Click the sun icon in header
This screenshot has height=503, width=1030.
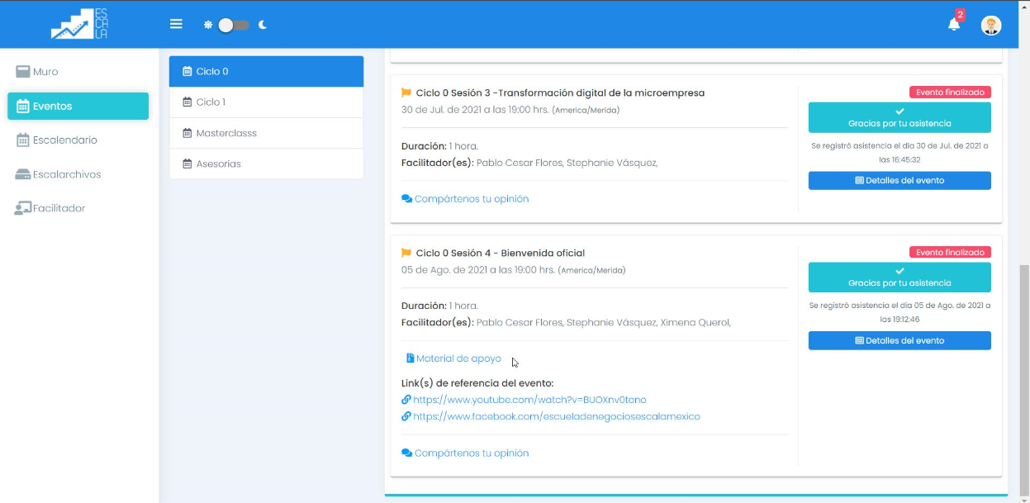click(208, 25)
